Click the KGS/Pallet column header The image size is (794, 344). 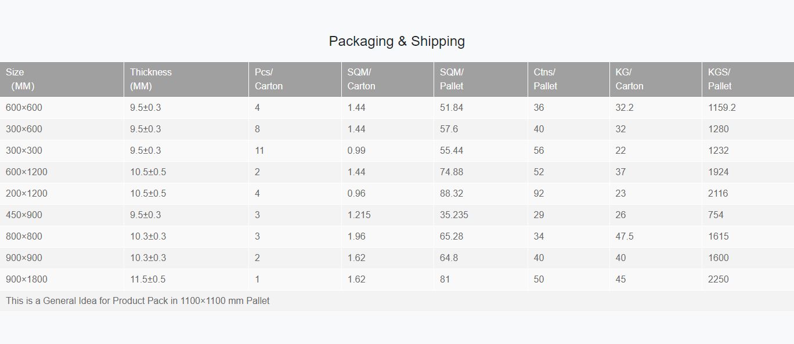tap(748, 79)
